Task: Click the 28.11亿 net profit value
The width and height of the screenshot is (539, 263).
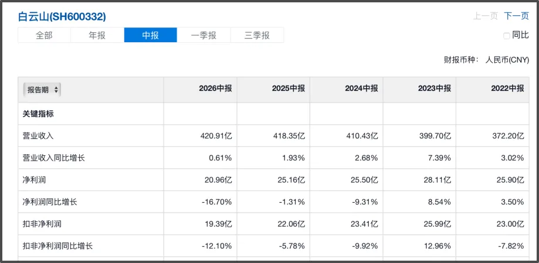Action: click(x=438, y=180)
